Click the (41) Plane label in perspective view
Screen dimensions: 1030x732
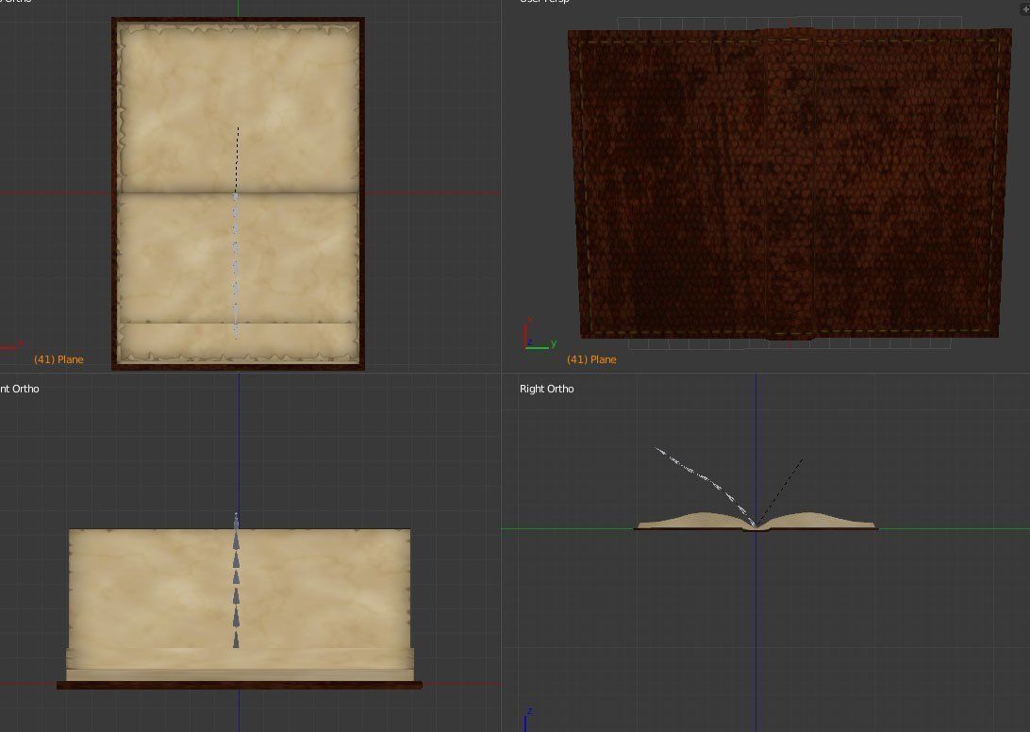pos(591,359)
